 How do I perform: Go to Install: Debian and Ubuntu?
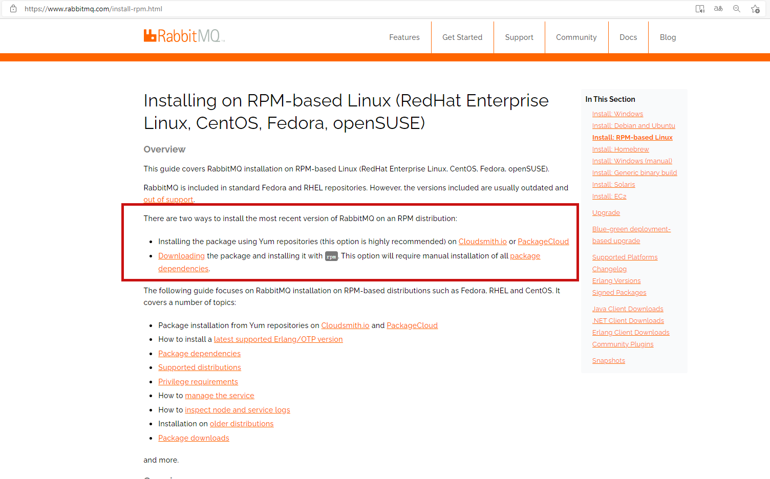coord(634,126)
